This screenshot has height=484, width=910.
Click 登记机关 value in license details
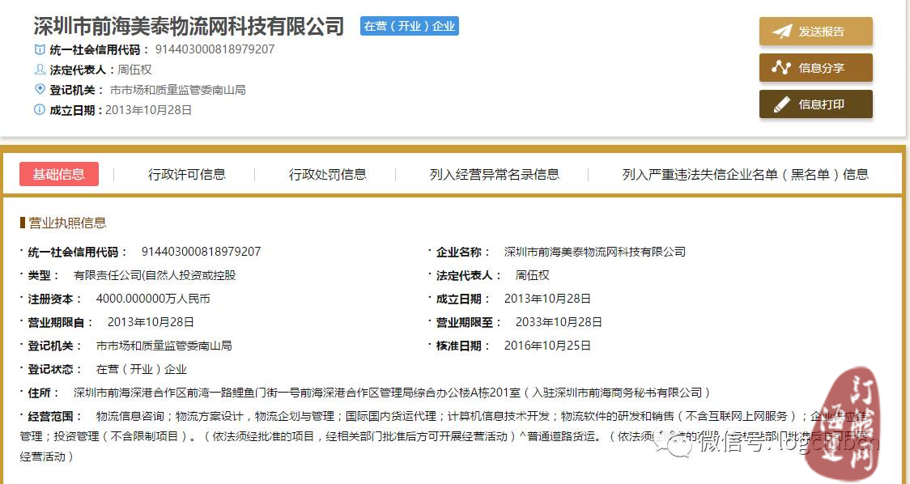click(x=164, y=346)
